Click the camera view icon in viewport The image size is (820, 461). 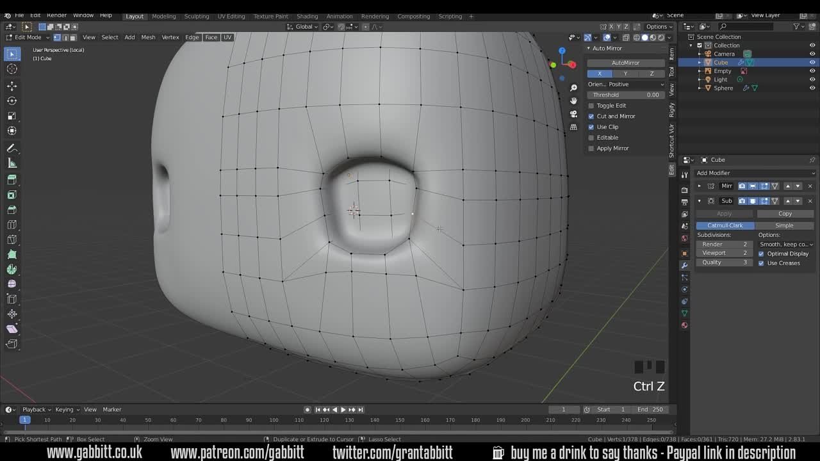[573, 114]
